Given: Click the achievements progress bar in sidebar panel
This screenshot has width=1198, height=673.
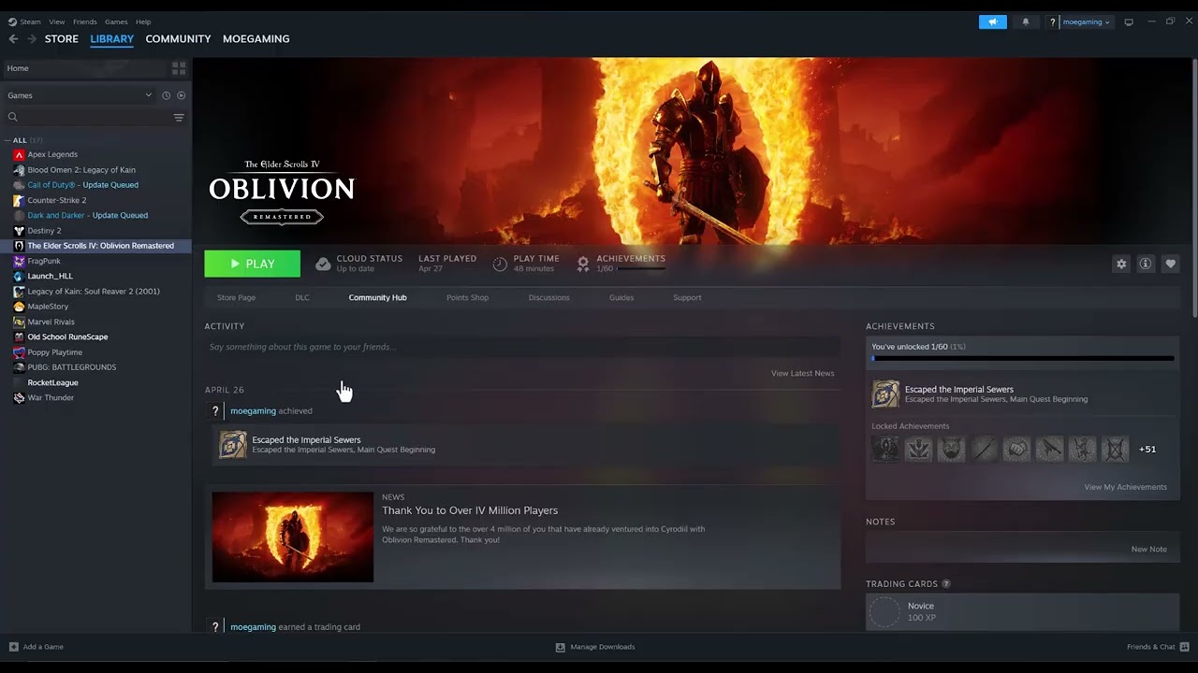Looking at the screenshot, I should pos(1022,358).
